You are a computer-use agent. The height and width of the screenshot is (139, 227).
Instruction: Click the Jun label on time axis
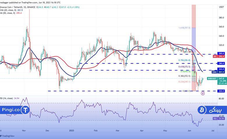click(189, 131)
